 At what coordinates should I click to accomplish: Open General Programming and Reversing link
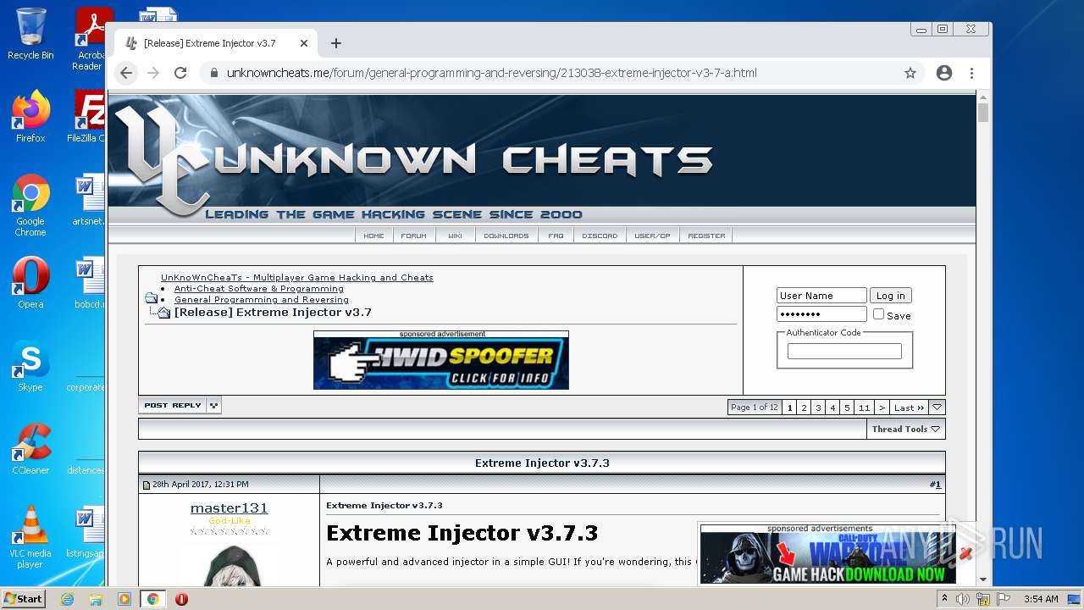pos(262,300)
